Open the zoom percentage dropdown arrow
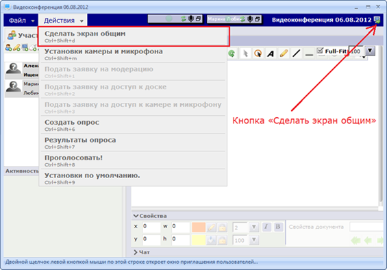The width and height of the screenshot is (387, 270). (370, 51)
